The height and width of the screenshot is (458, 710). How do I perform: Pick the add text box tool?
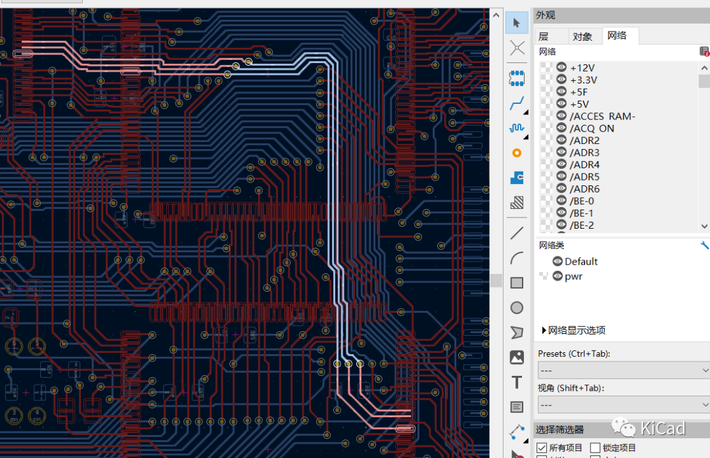tap(517, 407)
